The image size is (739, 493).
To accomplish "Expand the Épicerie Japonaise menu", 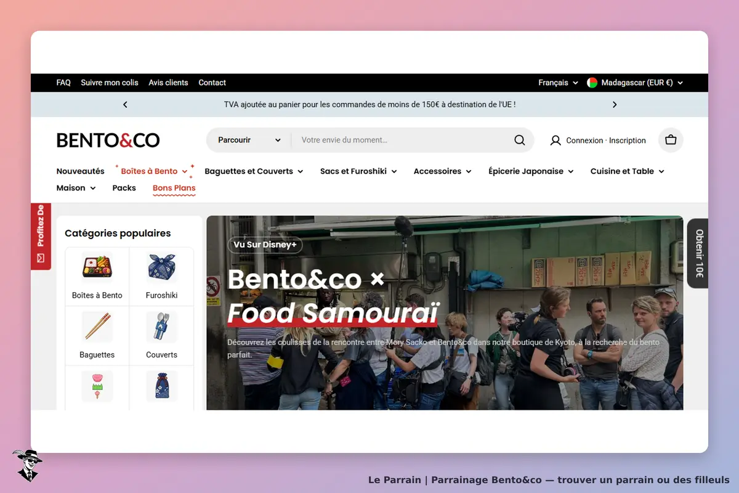I will [531, 171].
